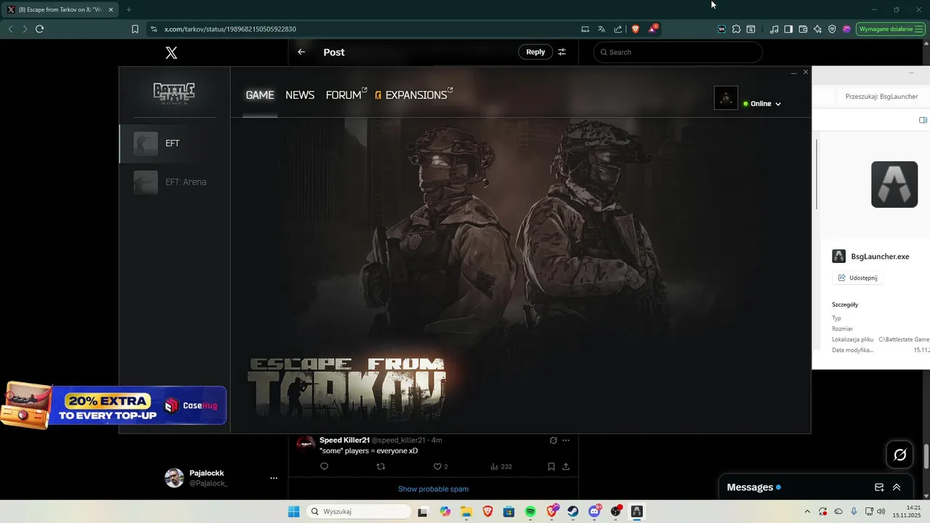Expand the Messages drawer
930x523 pixels.
[897, 487]
